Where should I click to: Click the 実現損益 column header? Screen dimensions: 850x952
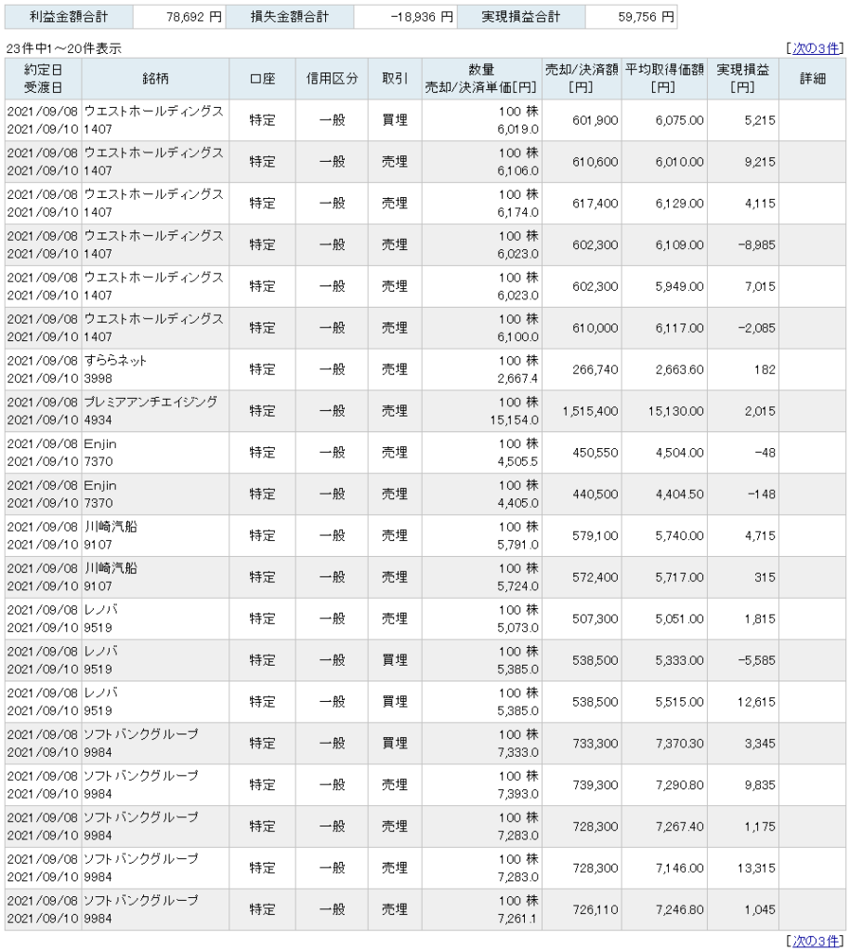point(742,79)
